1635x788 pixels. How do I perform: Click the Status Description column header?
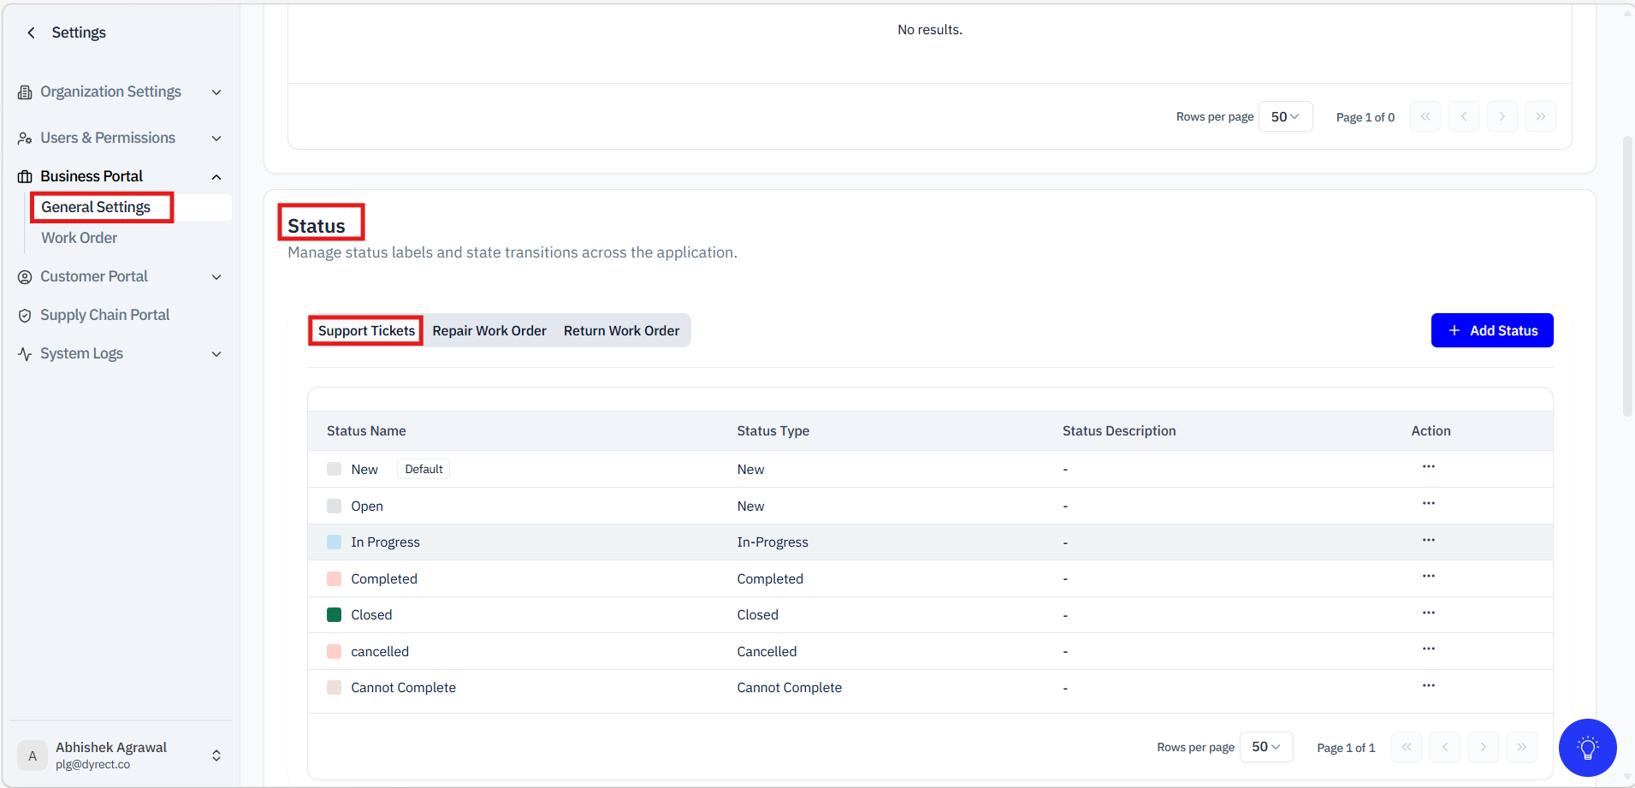click(1119, 431)
